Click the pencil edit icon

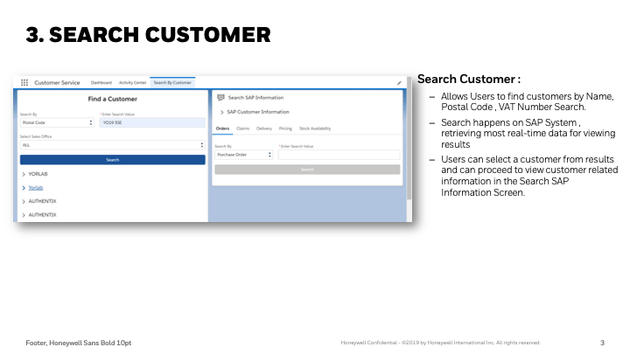point(399,83)
